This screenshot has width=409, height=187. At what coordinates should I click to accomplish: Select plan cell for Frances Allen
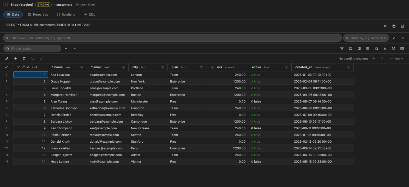pos(187,148)
